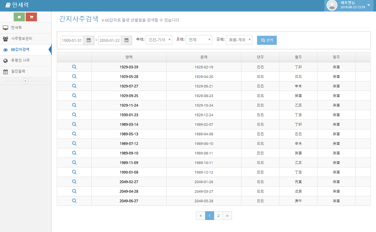
Task: Expand the 月柱 month pillar dropdown showing 전체
Action: pyautogui.click(x=199, y=40)
